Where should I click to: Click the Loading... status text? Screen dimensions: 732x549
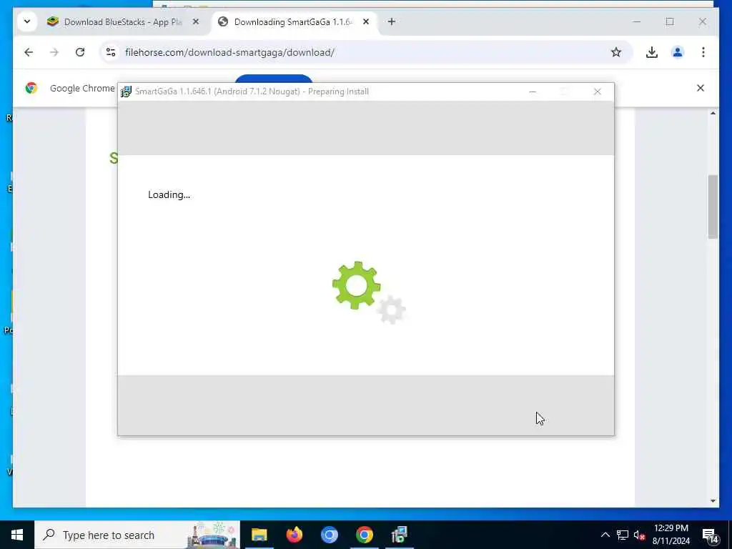[x=169, y=194]
